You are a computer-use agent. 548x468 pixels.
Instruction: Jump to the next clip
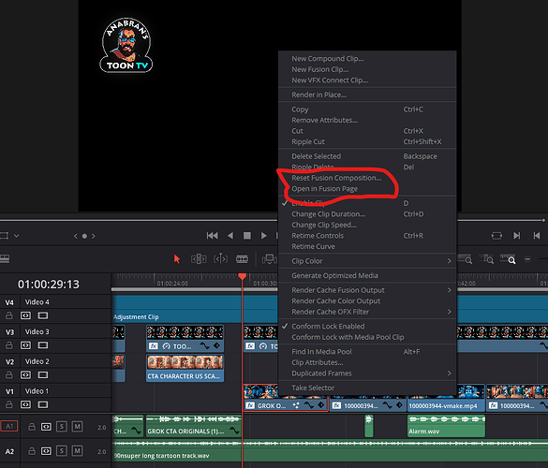coord(517,236)
